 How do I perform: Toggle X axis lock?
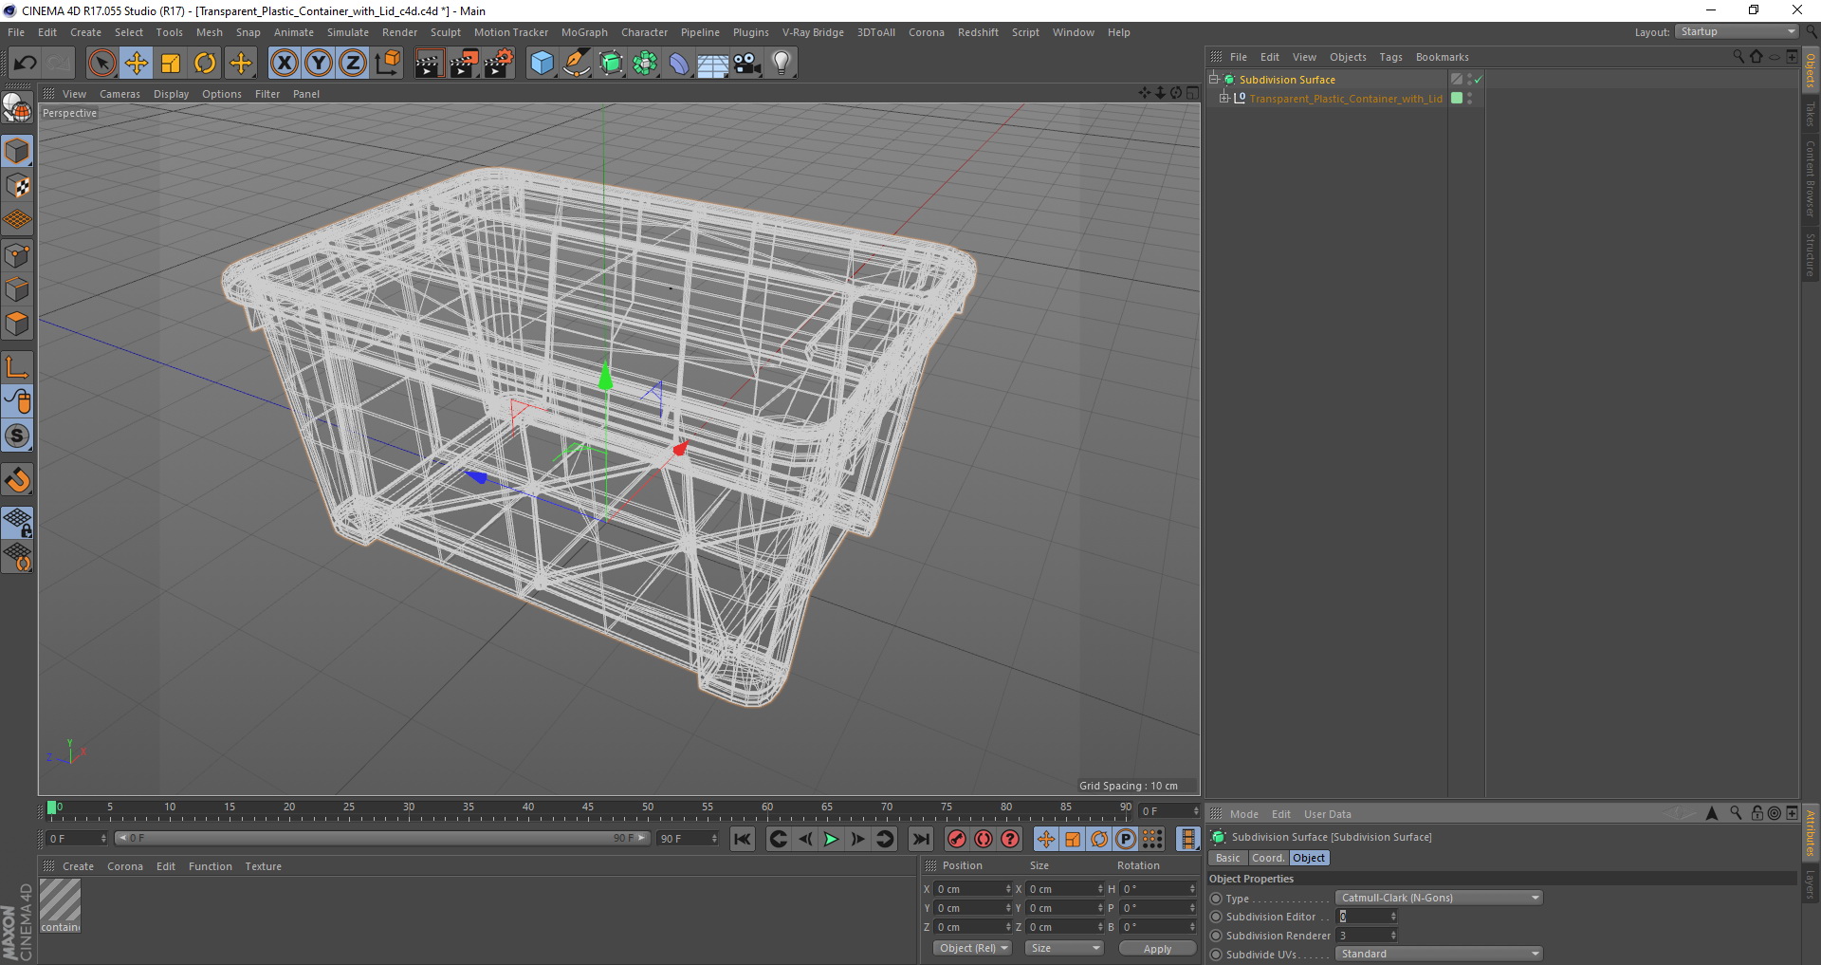click(x=284, y=64)
